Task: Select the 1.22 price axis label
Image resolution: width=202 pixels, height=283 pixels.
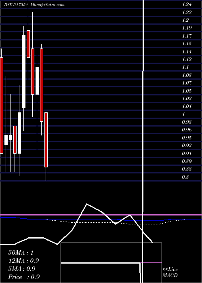Action: click(187, 13)
